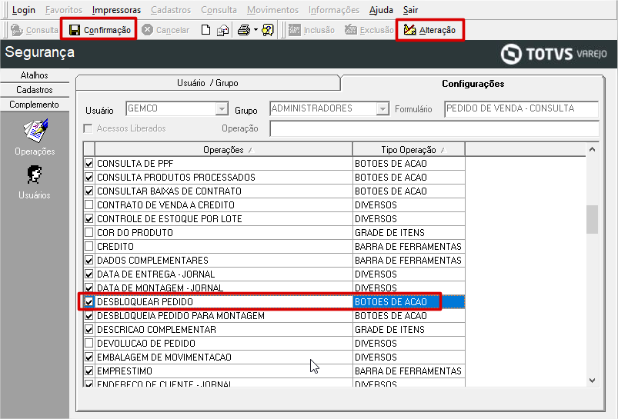Click the Formulário input field
This screenshot has width=618, height=419.
(522, 108)
